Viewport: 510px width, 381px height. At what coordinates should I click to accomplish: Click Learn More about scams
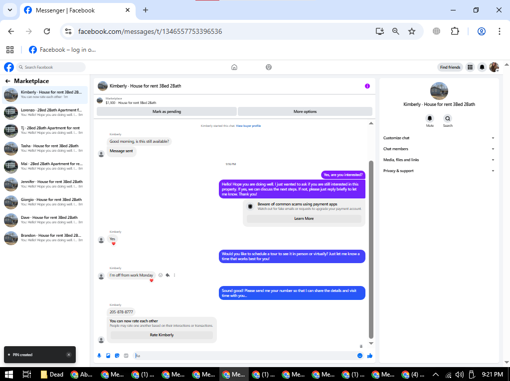pyautogui.click(x=304, y=218)
